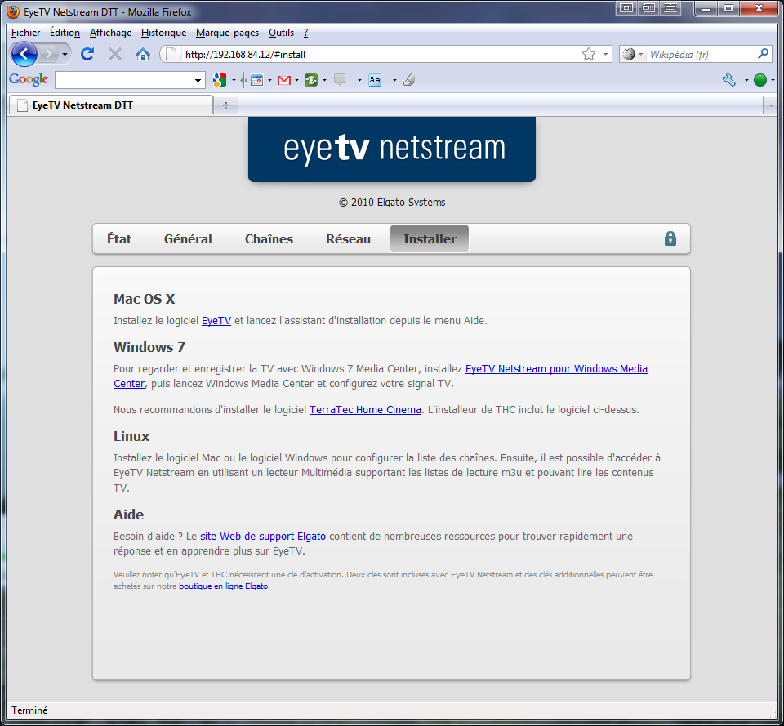Click the Wikipédia (fr) search field
The width and height of the screenshot is (784, 726).
click(701, 54)
